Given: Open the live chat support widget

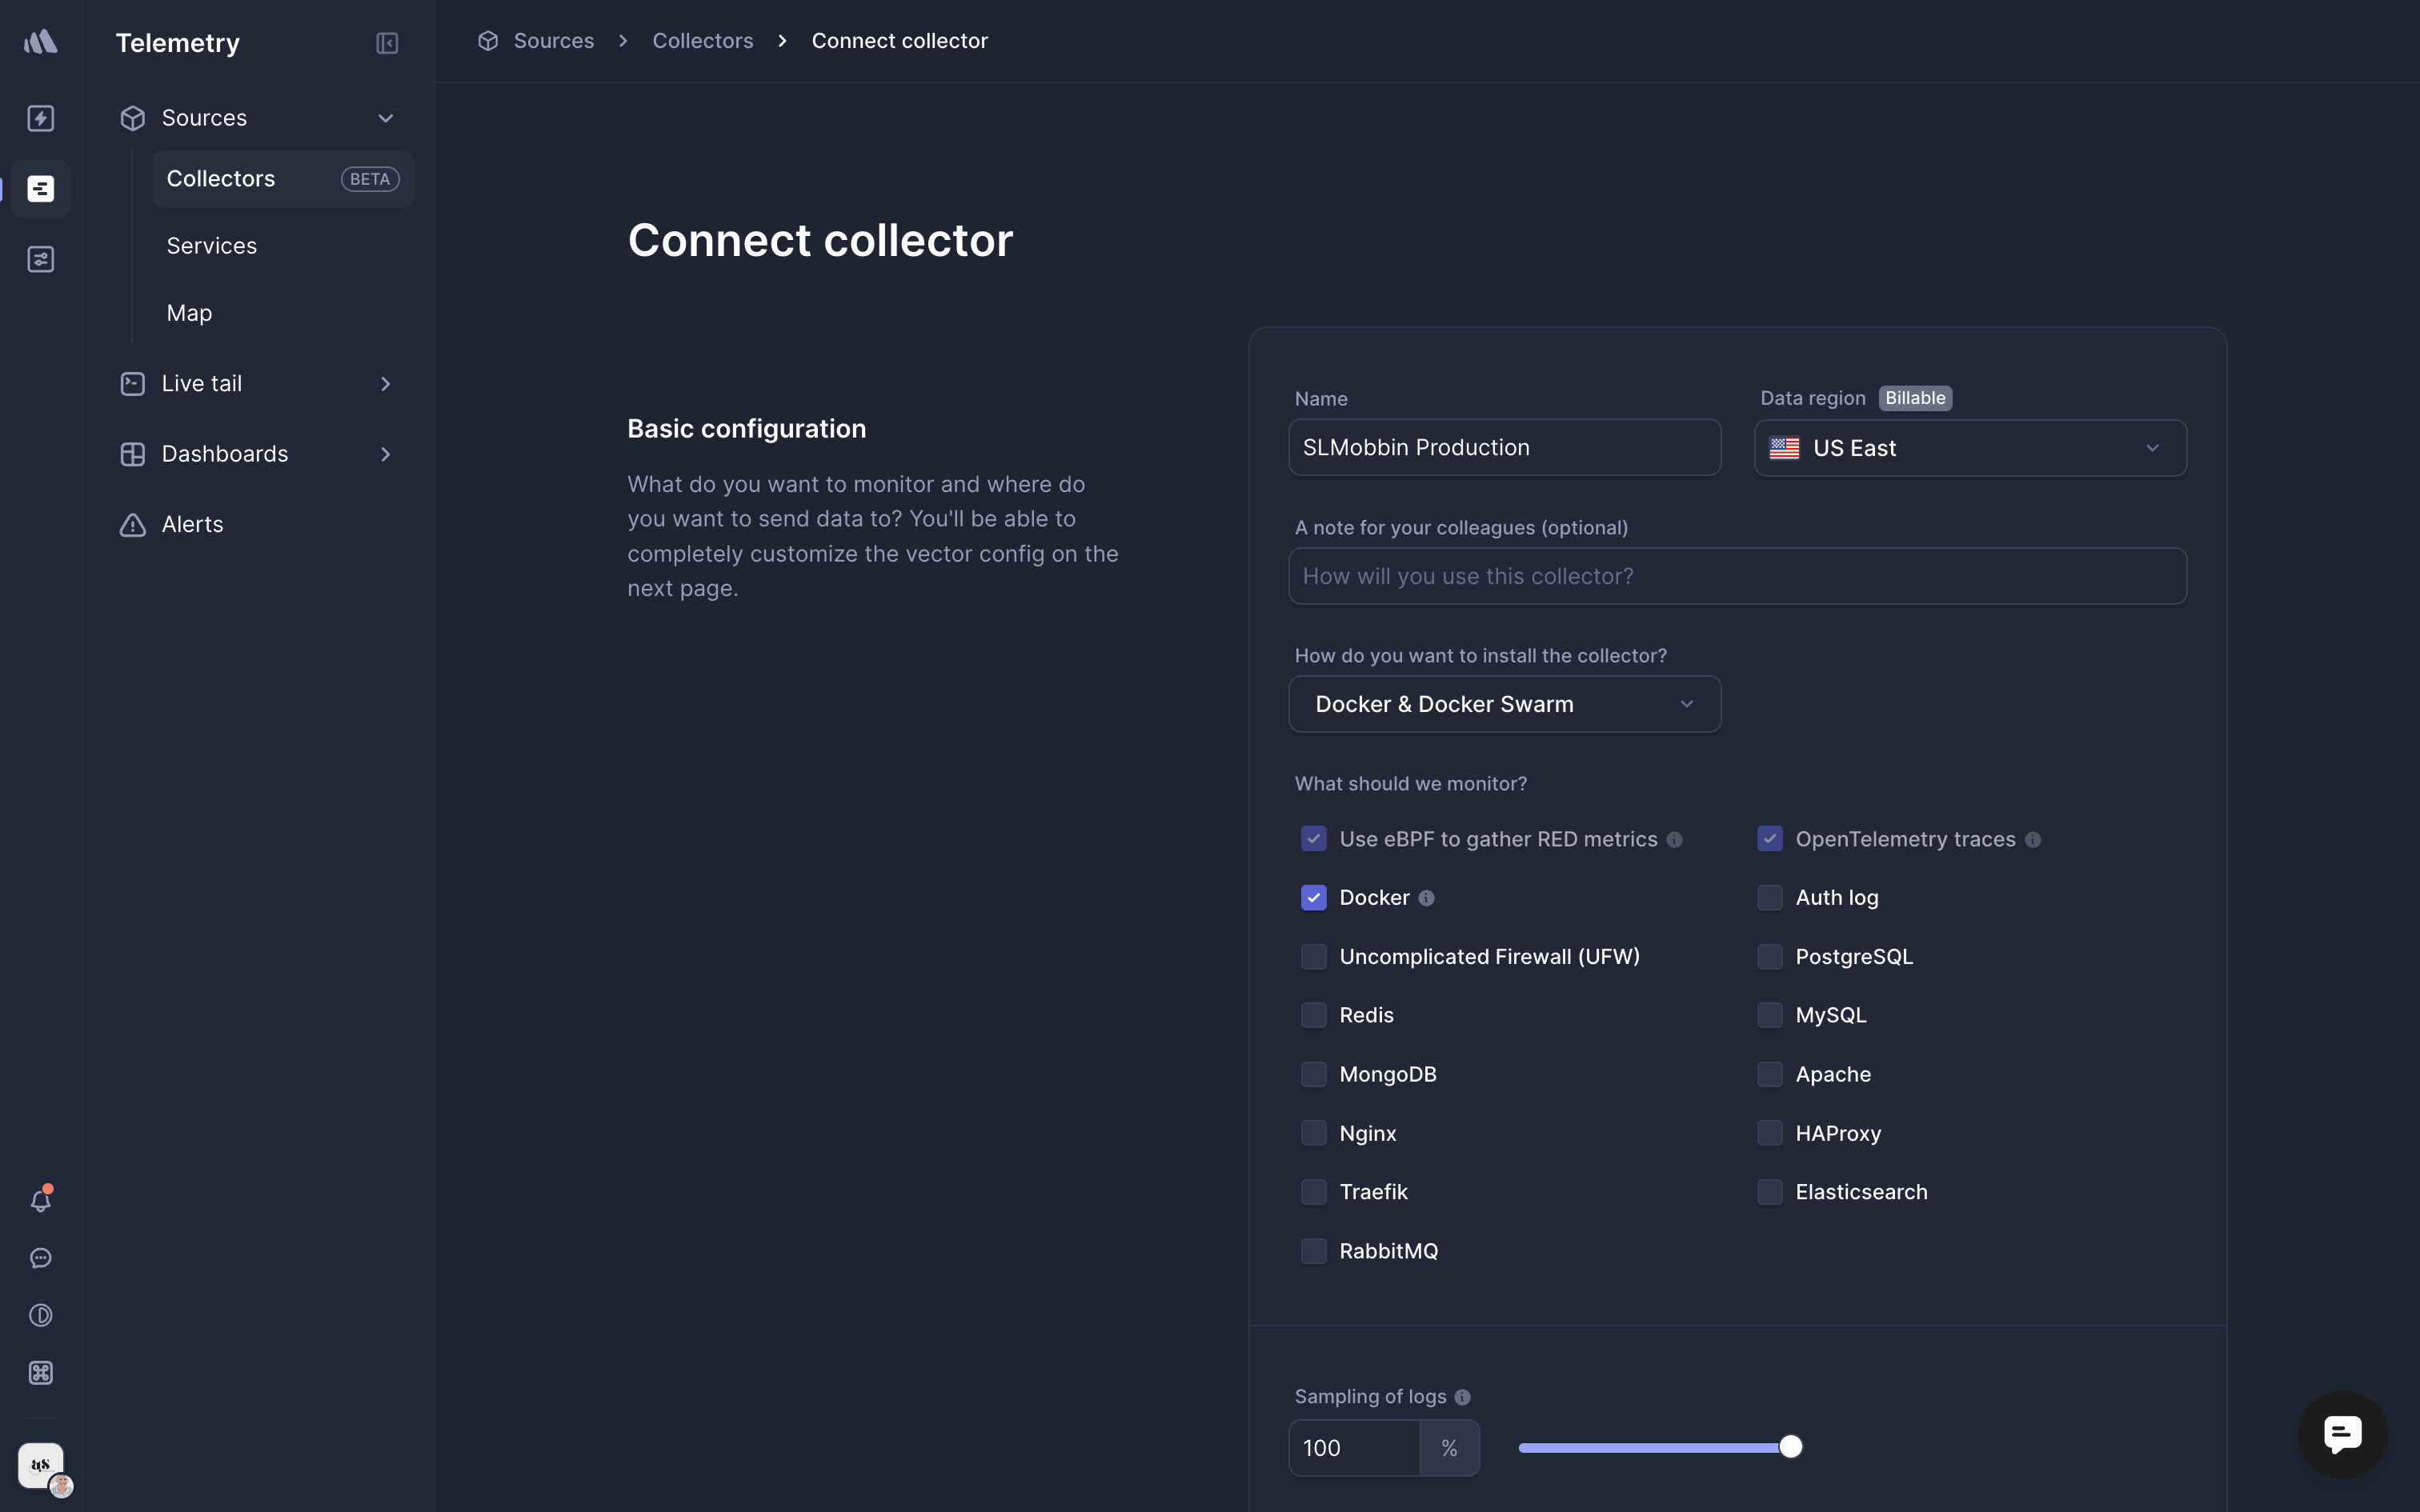Looking at the screenshot, I should (x=2342, y=1434).
